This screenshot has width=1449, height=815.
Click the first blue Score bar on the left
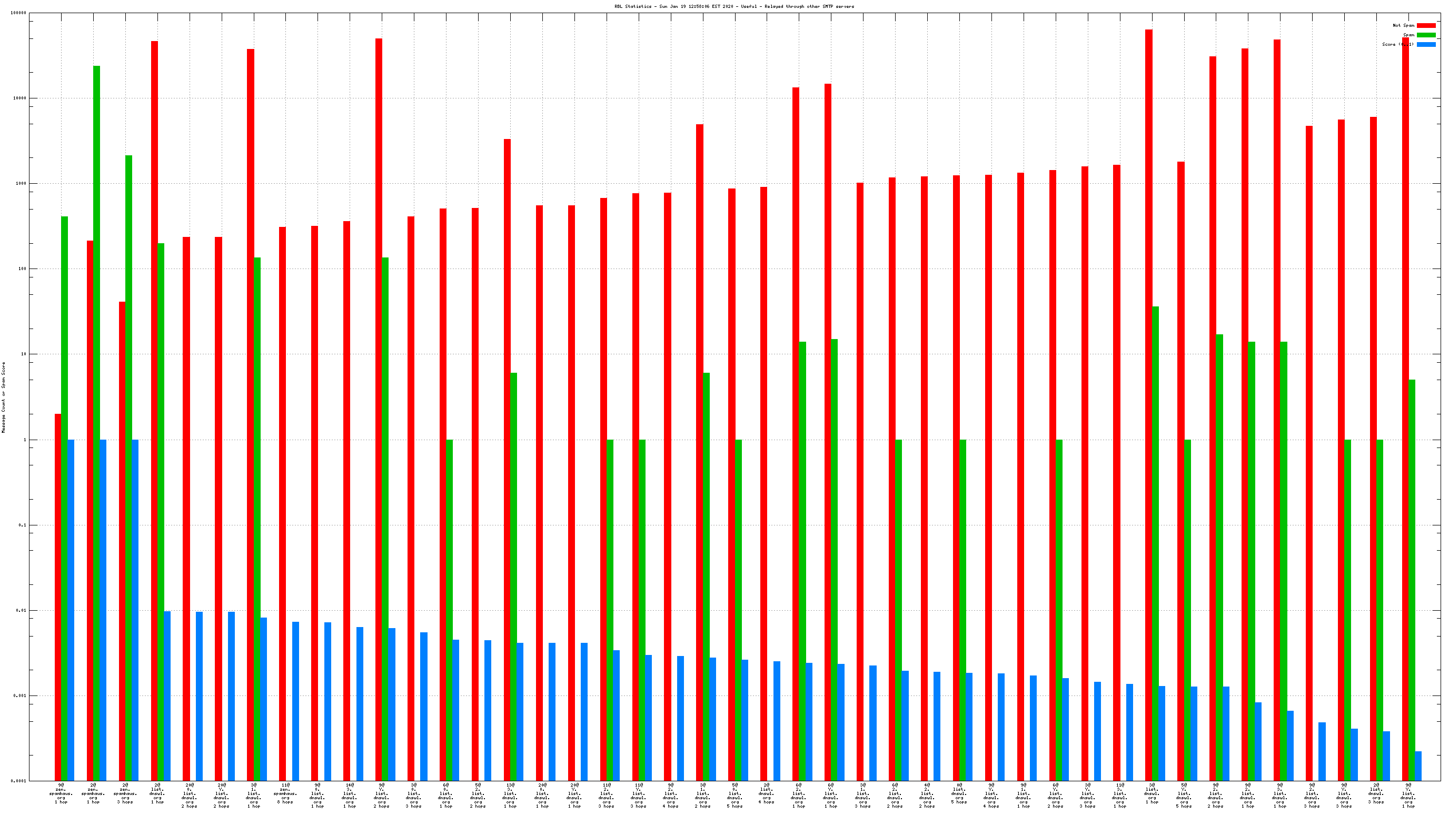click(x=71, y=610)
